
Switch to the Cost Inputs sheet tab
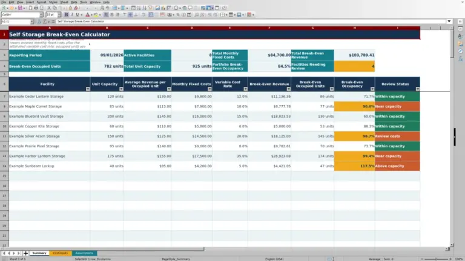(x=60, y=253)
